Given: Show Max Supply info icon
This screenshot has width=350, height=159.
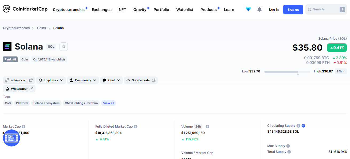Looking at the screenshot, I should pos(288,146).
